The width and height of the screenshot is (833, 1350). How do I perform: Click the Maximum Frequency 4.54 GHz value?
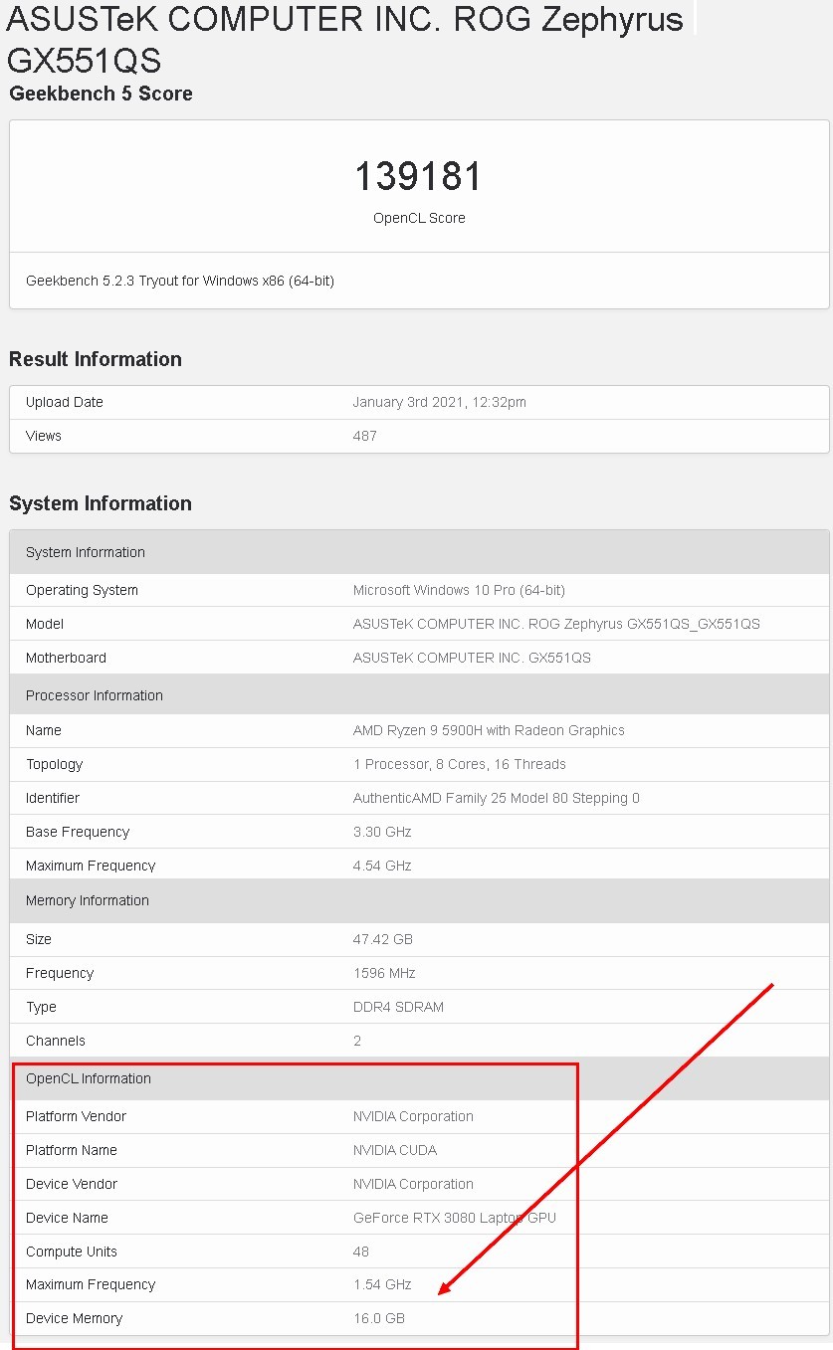(382, 866)
